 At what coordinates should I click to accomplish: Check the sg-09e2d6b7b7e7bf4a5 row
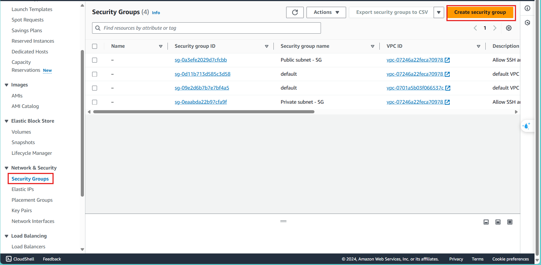95,88
